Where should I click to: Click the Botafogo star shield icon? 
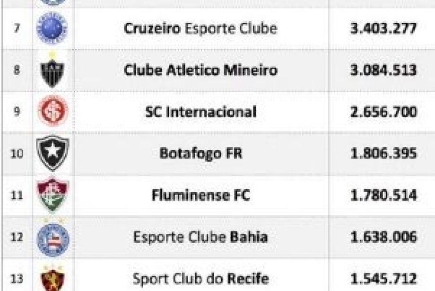click(x=52, y=154)
